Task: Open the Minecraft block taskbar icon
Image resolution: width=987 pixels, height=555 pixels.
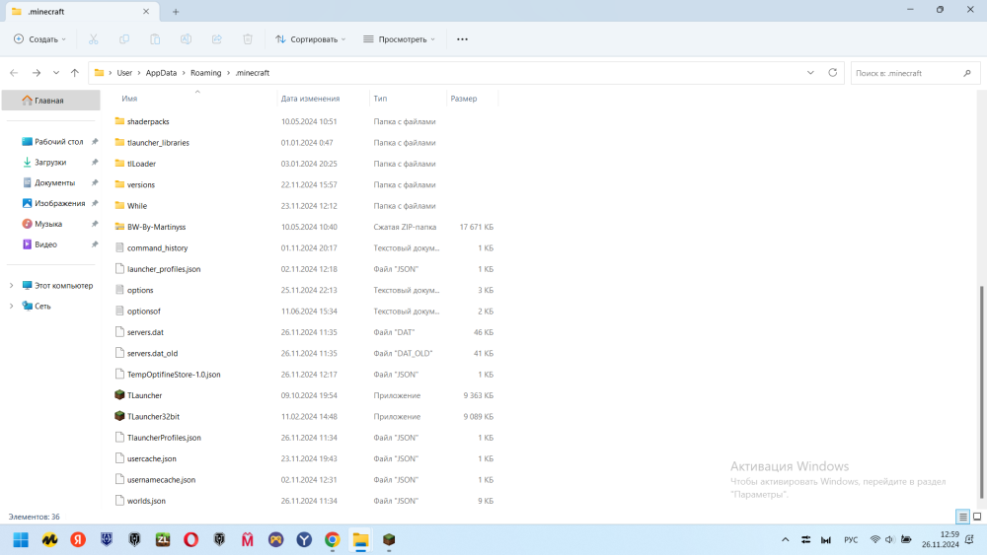Action: tap(389, 540)
